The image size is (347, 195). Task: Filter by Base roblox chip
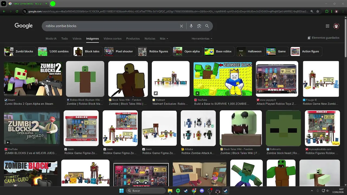pyautogui.click(x=220, y=51)
